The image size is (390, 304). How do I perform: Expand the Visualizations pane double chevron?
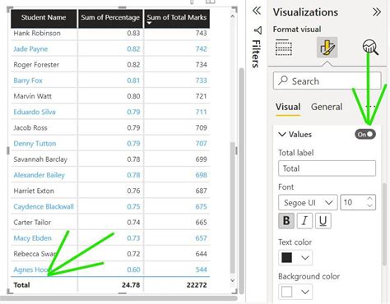(377, 12)
